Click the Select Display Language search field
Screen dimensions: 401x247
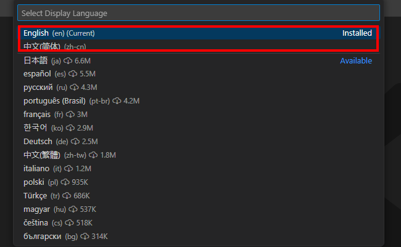pyautogui.click(x=197, y=12)
